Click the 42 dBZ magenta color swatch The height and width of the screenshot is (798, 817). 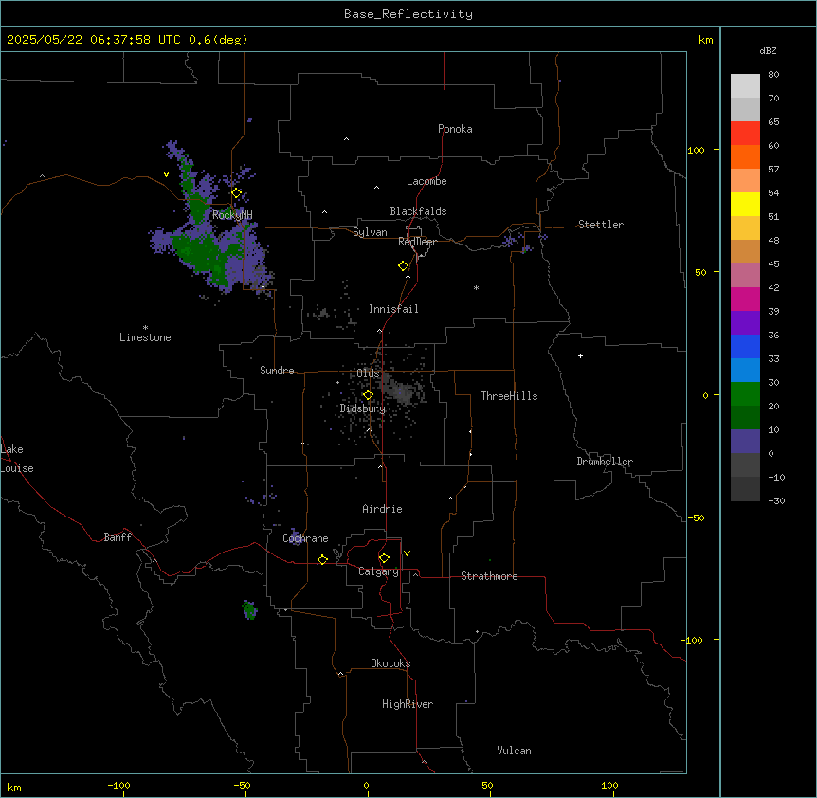click(x=745, y=299)
